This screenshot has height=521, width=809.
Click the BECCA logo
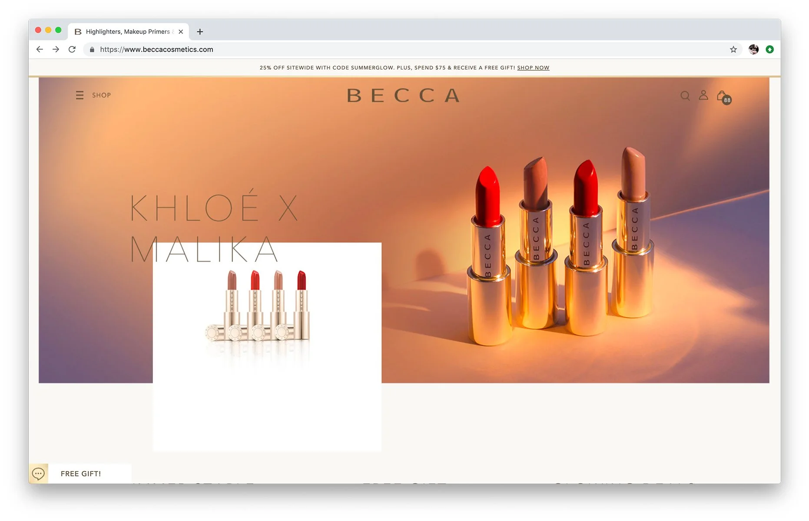403,96
